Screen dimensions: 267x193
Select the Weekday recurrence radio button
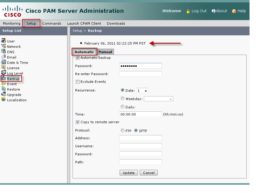(123, 98)
